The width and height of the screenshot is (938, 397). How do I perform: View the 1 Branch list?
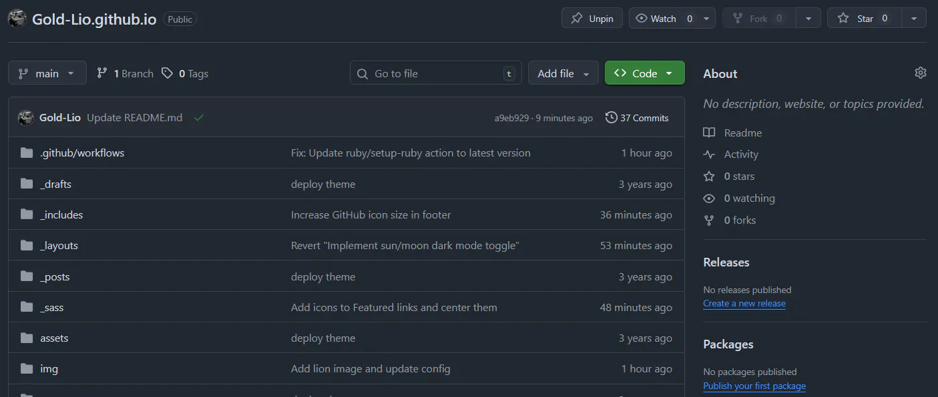[x=126, y=73]
